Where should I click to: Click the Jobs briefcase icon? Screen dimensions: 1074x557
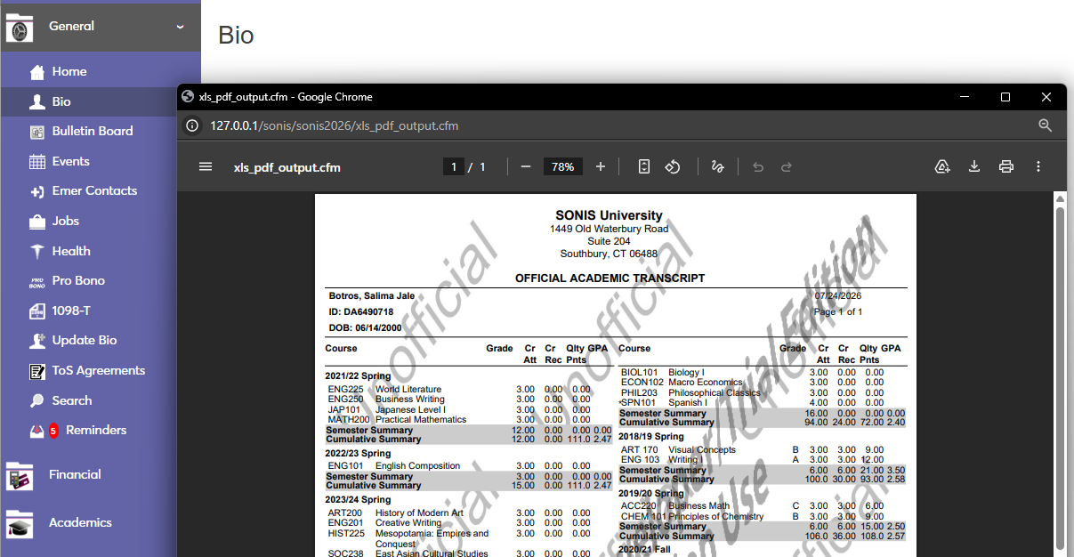tap(37, 222)
